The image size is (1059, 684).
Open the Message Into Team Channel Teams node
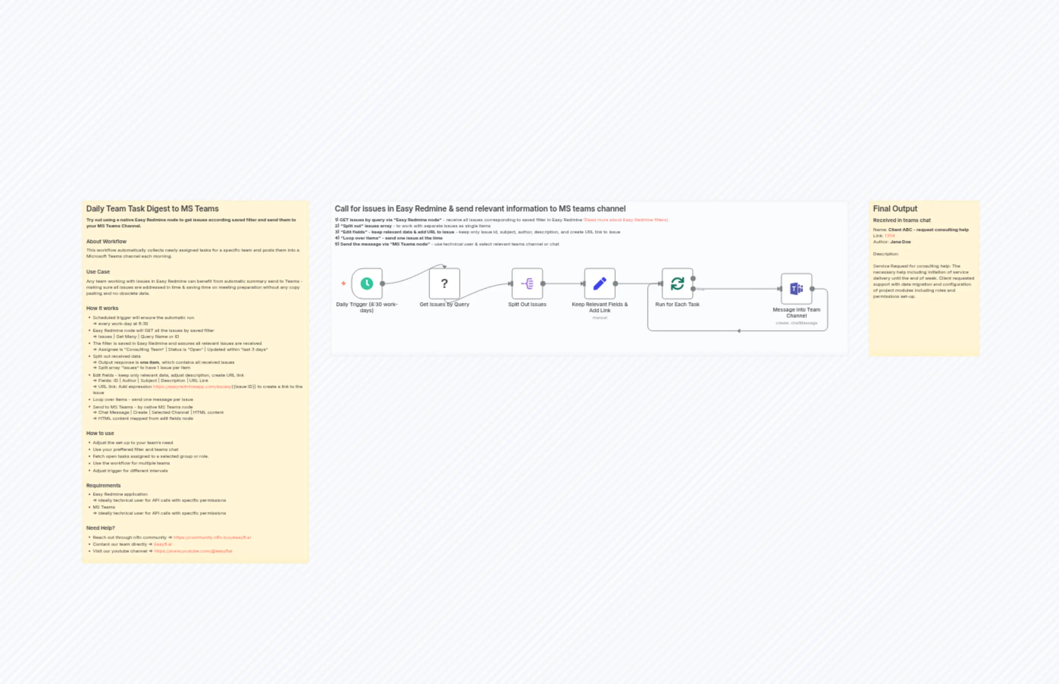[796, 288]
